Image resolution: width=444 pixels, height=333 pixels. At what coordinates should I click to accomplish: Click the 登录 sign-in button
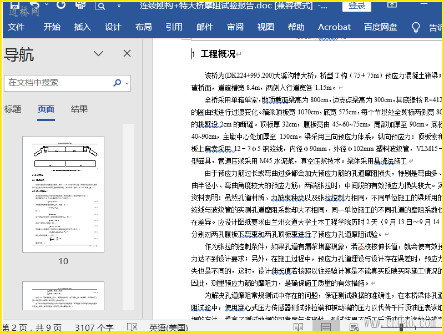tap(357, 6)
